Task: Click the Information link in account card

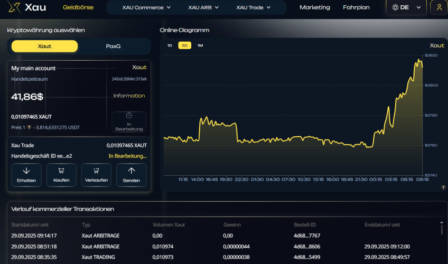Action: (129, 96)
